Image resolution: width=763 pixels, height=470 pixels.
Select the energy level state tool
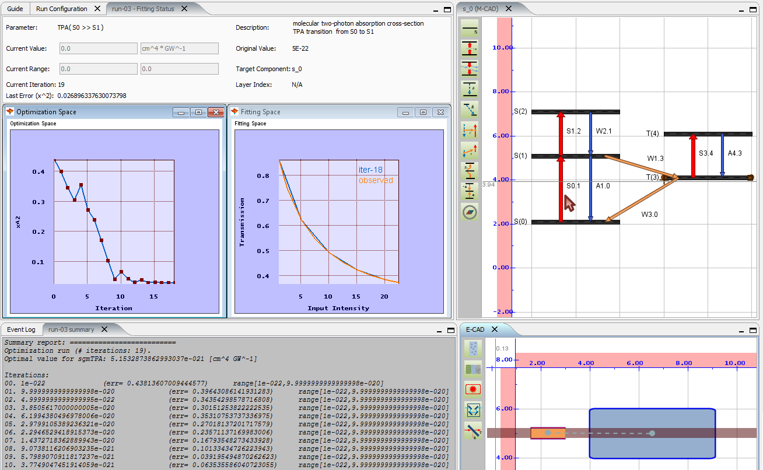(470, 29)
